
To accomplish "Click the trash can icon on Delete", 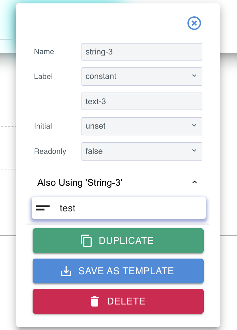I will tap(95, 301).
